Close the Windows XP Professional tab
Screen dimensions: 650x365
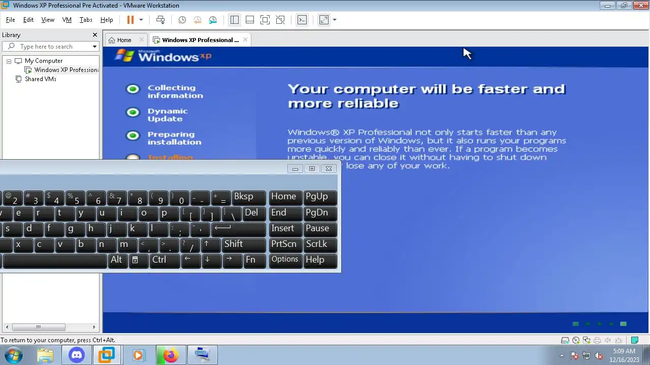pyautogui.click(x=245, y=40)
